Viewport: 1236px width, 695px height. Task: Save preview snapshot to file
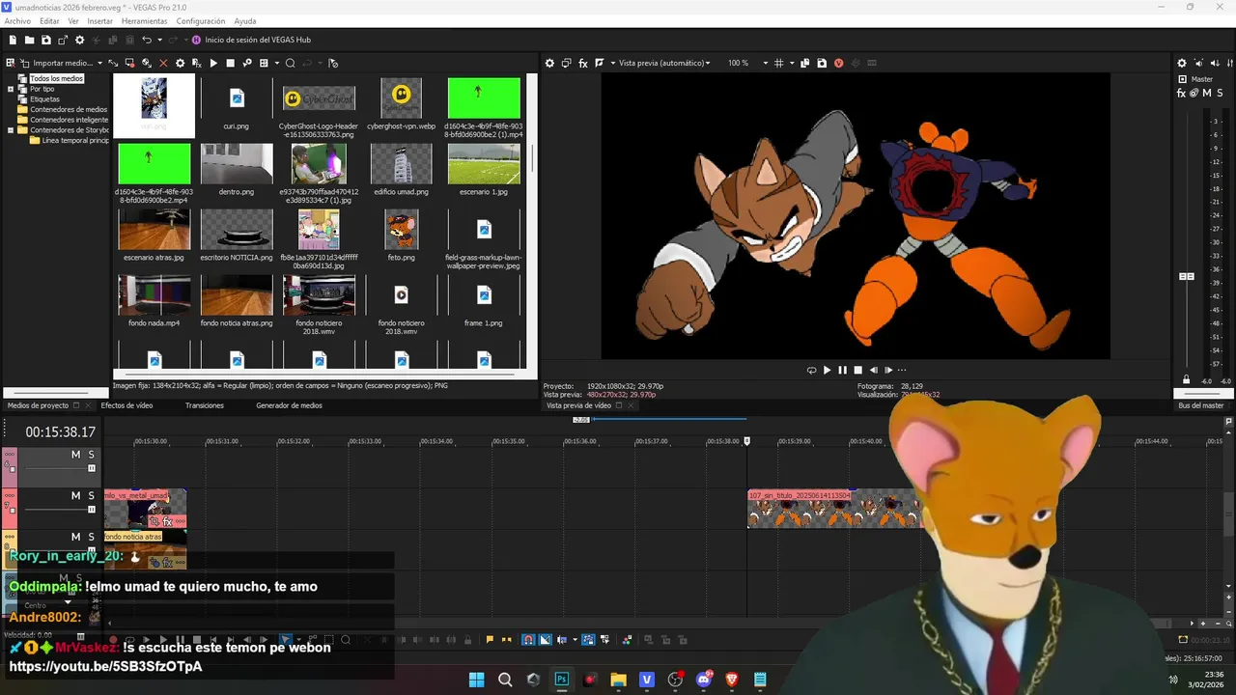(x=822, y=63)
